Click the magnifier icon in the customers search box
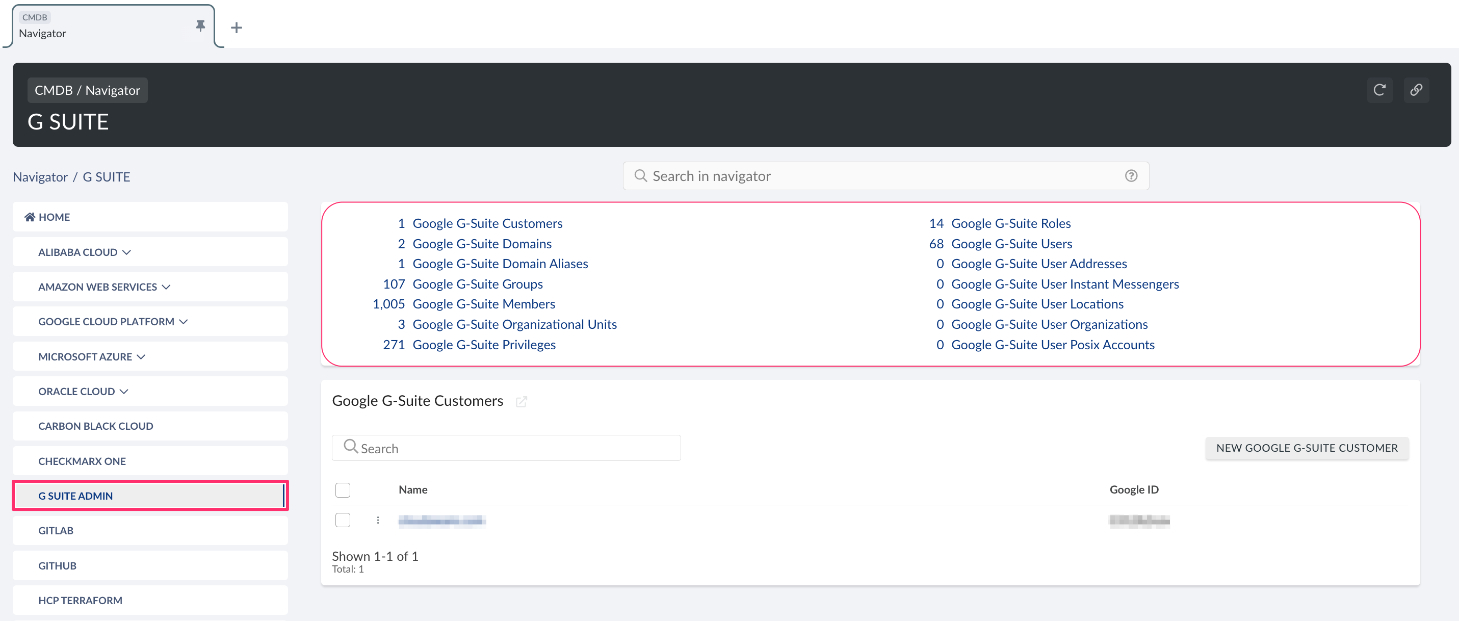 click(x=350, y=448)
